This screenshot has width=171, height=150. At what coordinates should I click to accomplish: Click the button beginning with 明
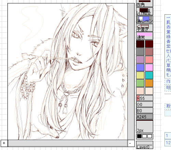pyautogui.click(x=168, y=88)
